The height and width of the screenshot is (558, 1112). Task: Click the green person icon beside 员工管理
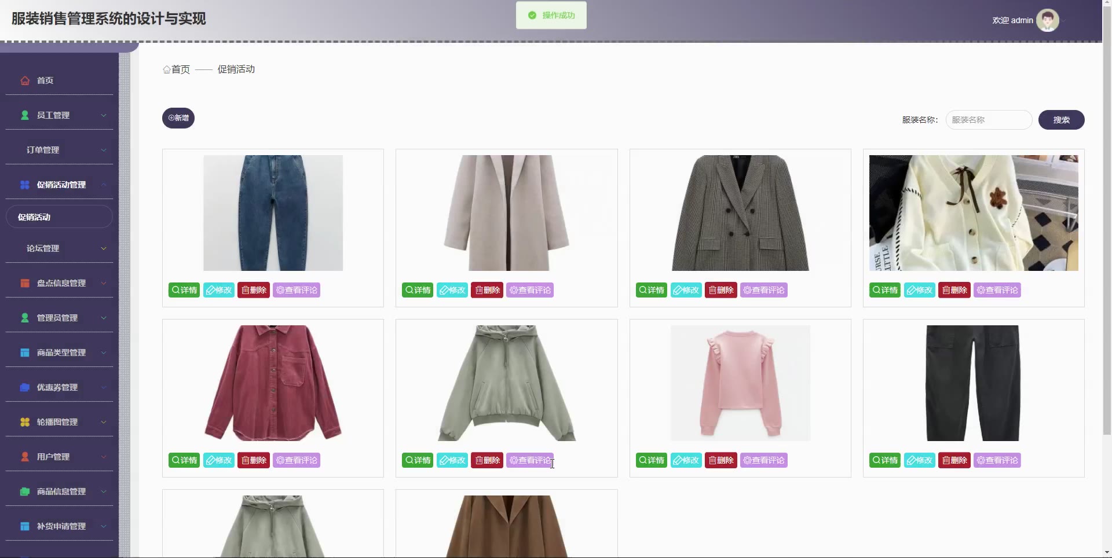(25, 115)
